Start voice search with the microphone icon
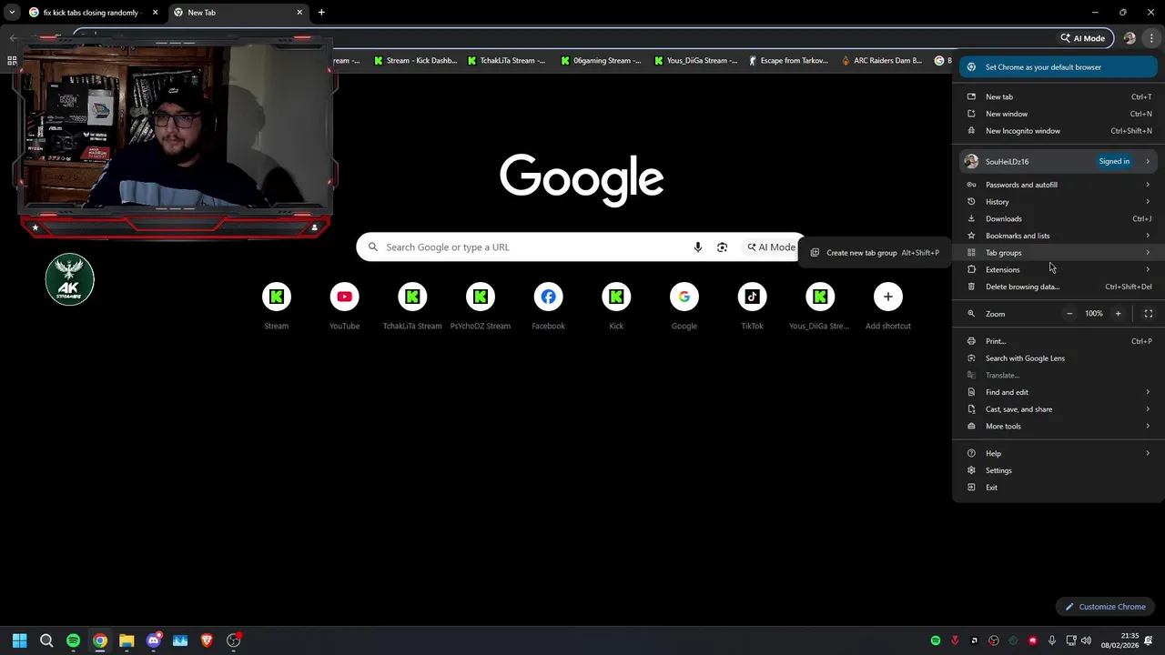This screenshot has width=1165, height=655. pos(698,247)
